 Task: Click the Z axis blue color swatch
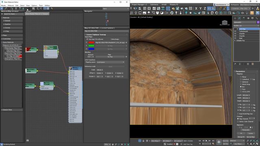coord(91,49)
